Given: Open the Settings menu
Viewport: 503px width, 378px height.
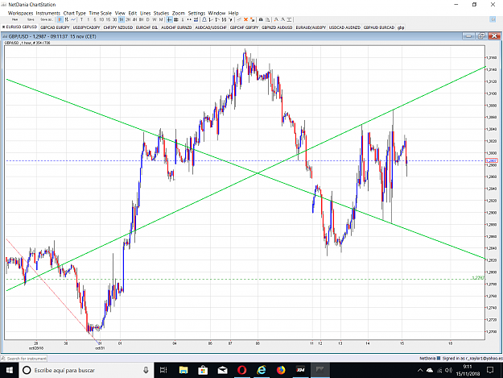Looking at the screenshot, I should (196, 13).
